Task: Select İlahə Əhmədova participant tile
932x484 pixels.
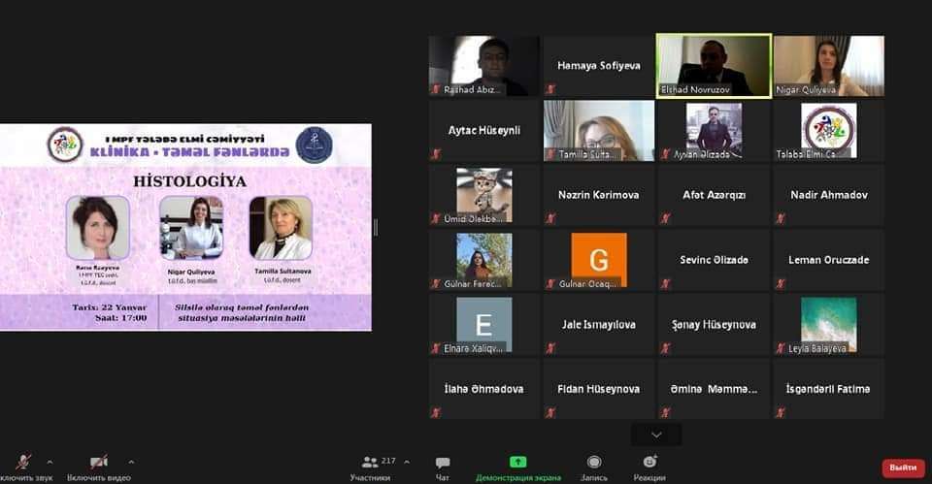Action: (x=483, y=389)
